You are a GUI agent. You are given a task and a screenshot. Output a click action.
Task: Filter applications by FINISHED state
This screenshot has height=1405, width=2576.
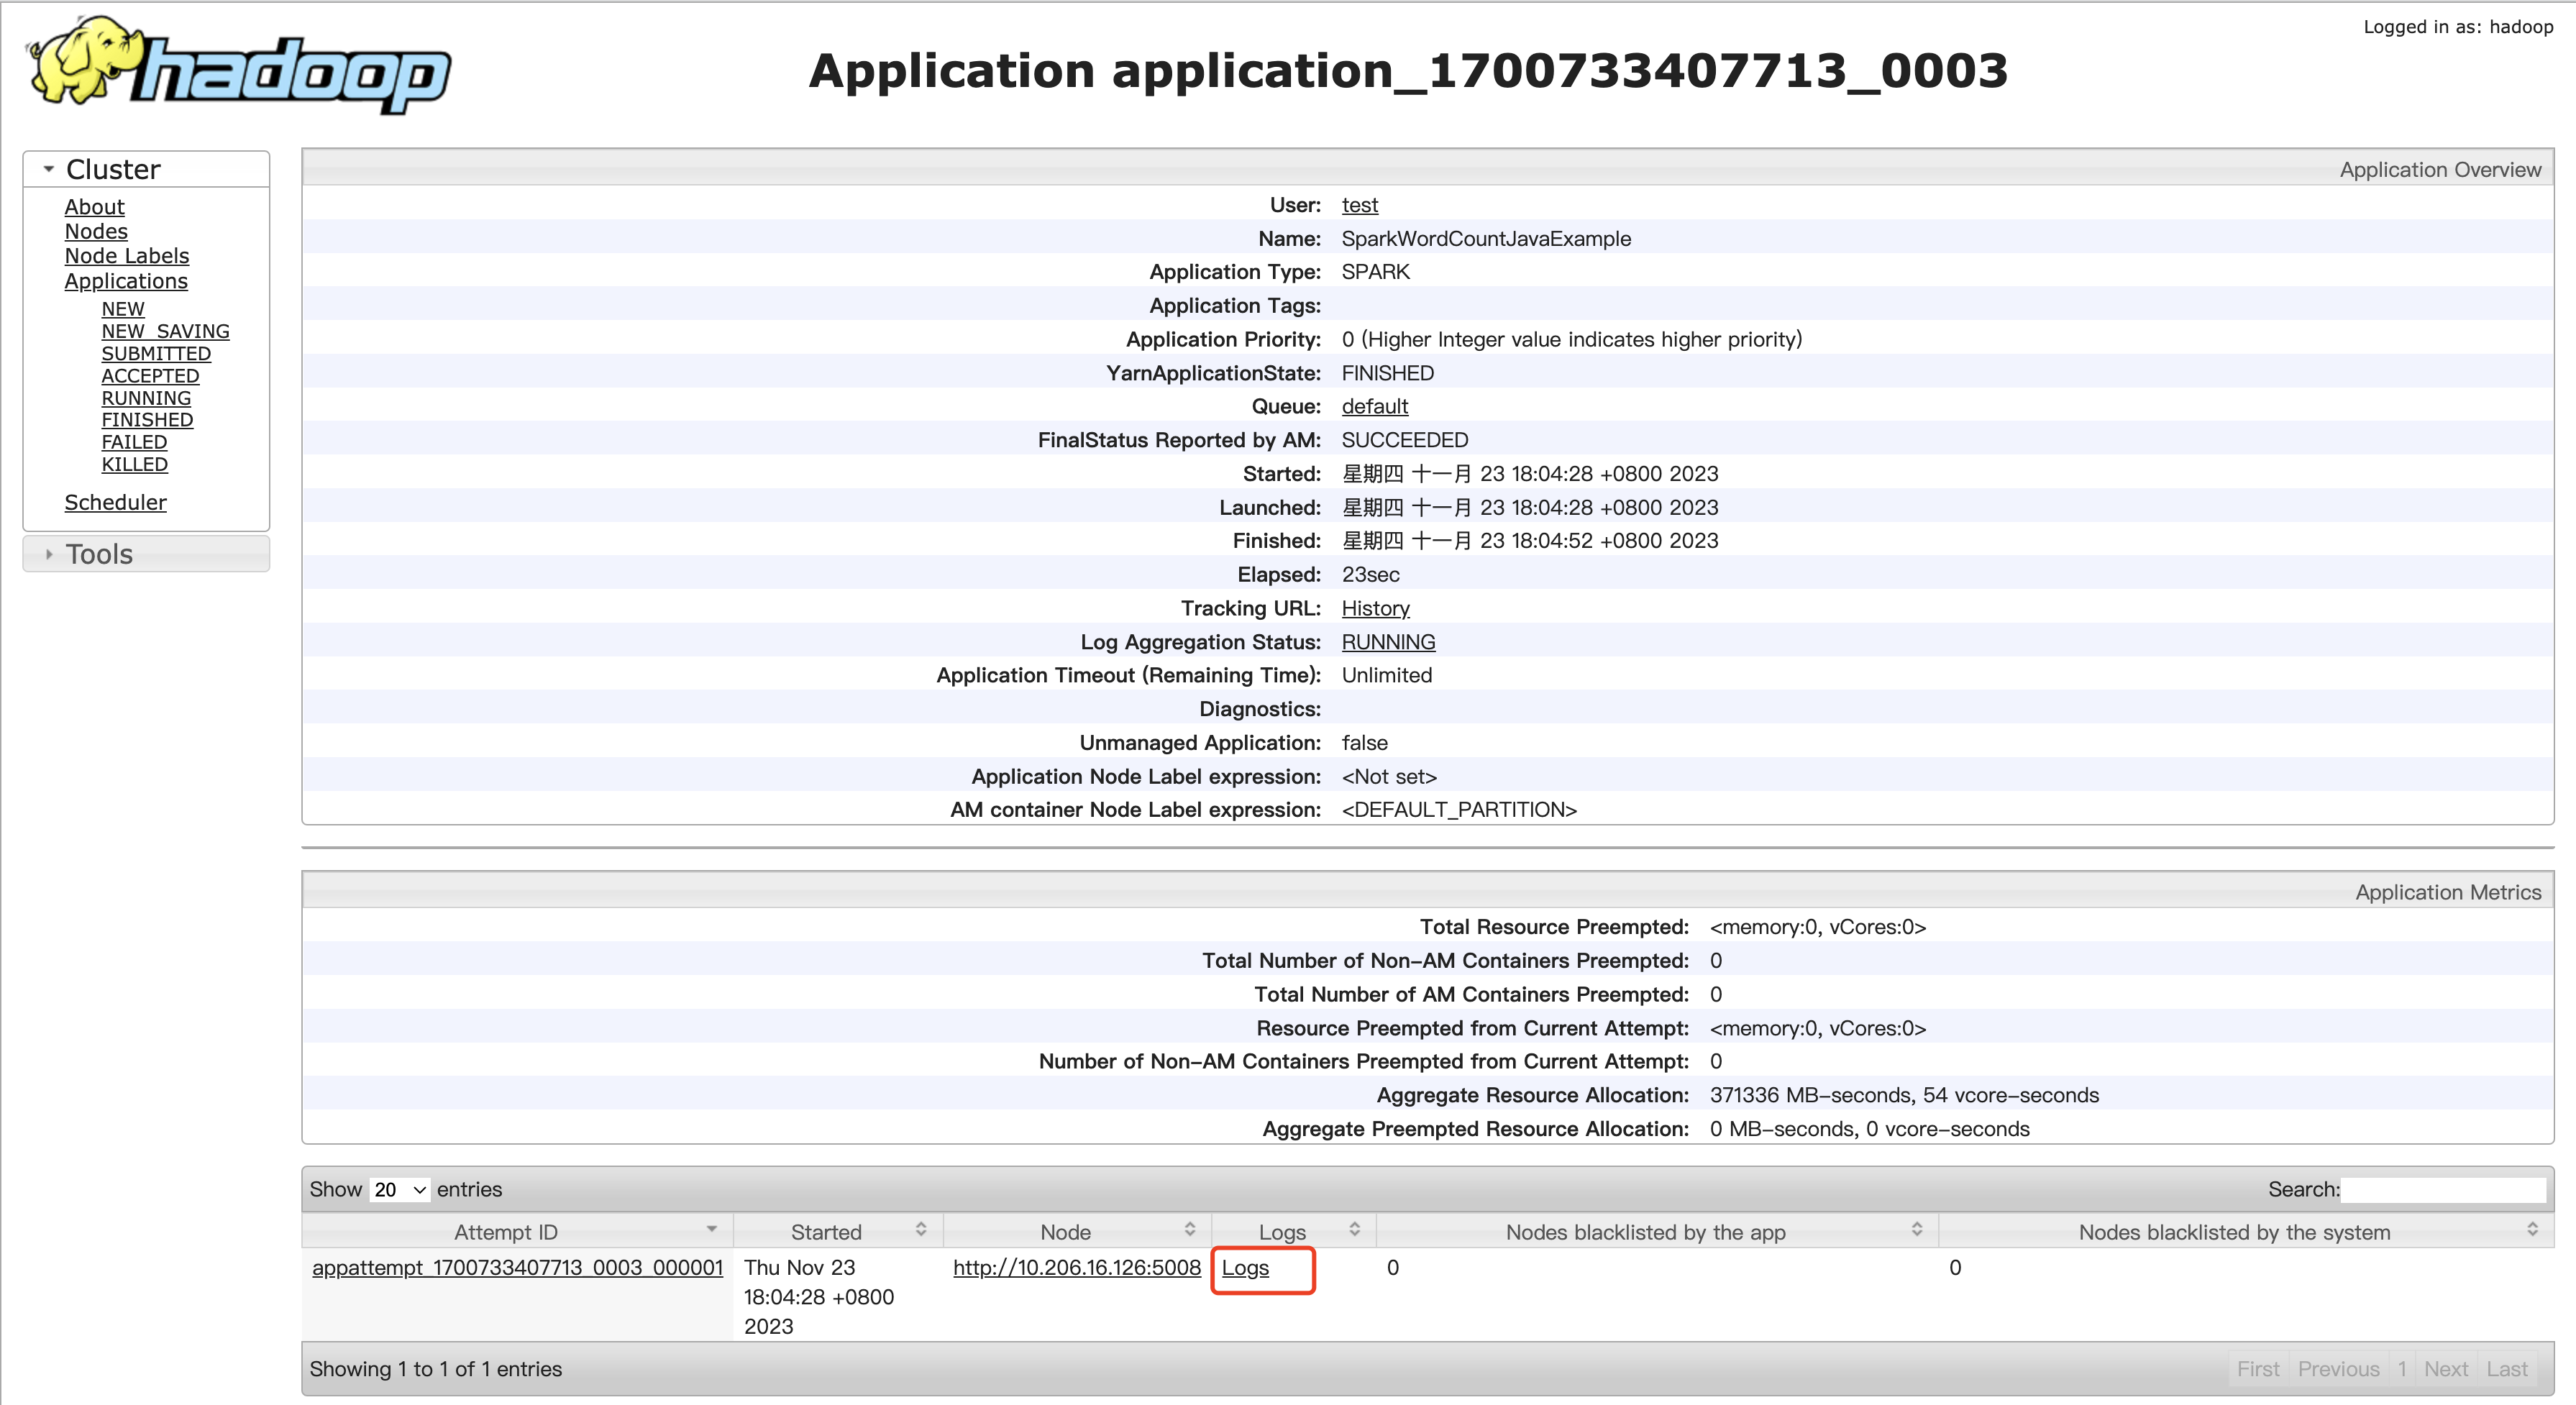click(x=147, y=420)
